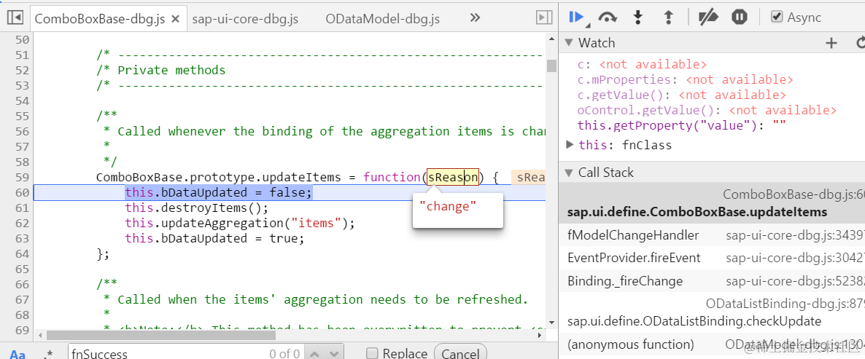Select the EventProvider.fireEvent stack frame
Screen dimensions: 865x359
click(x=712, y=259)
